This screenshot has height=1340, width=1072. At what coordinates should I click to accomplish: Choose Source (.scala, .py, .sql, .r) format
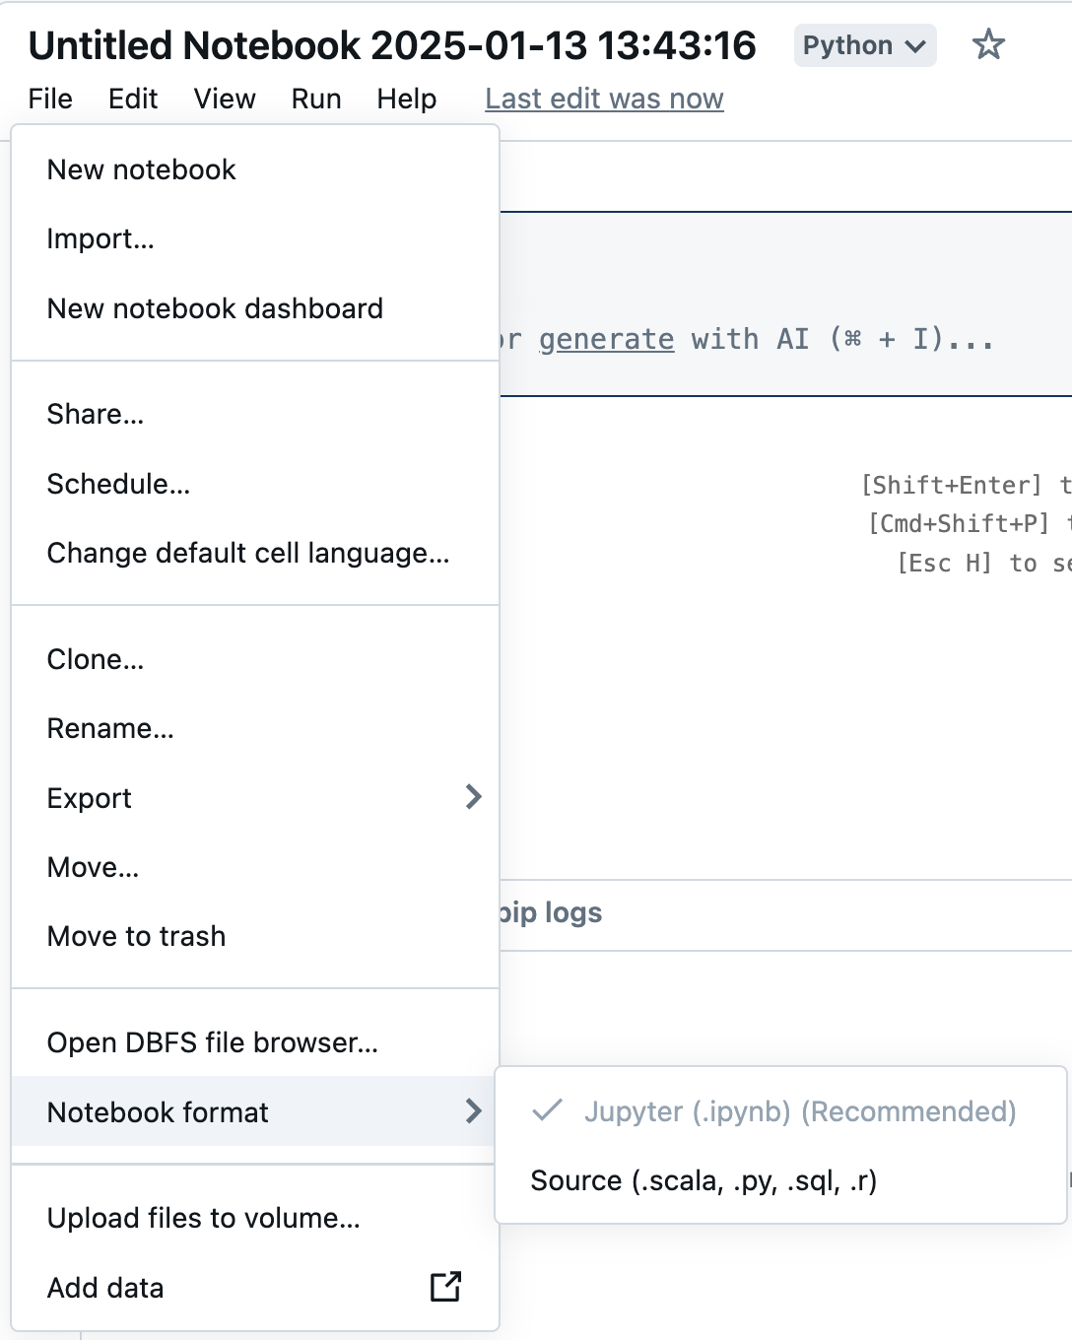point(703,1180)
